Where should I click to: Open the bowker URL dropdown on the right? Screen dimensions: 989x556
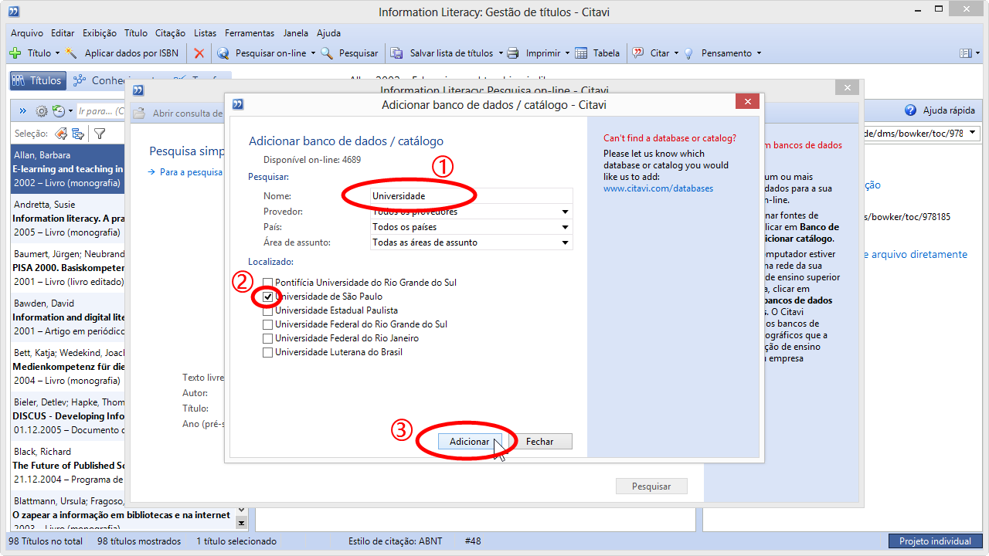[x=972, y=133]
